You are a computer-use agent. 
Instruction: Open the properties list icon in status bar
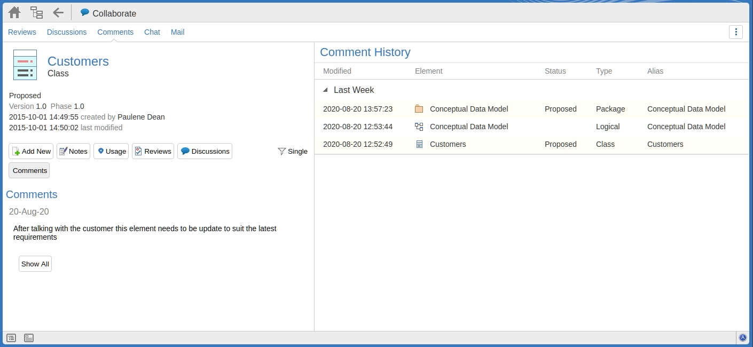tap(11, 338)
